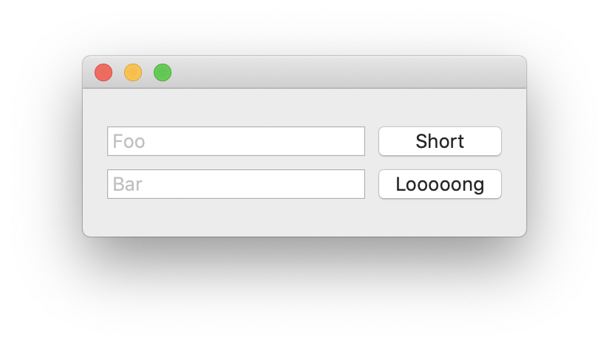Select the input showing Bar placeholder

click(x=236, y=184)
